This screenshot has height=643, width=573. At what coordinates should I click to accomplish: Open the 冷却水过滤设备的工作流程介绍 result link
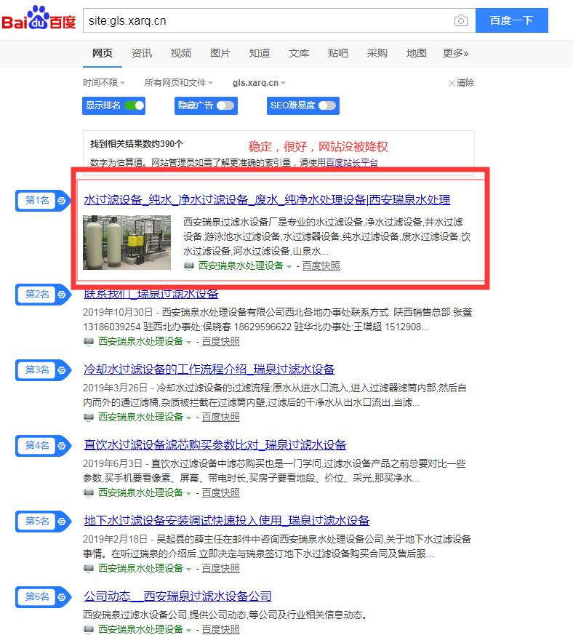(x=209, y=370)
